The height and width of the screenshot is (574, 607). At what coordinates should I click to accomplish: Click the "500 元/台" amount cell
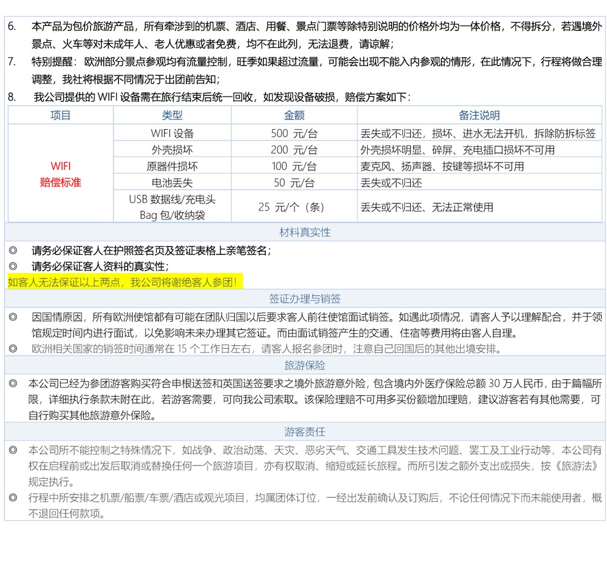click(x=294, y=133)
